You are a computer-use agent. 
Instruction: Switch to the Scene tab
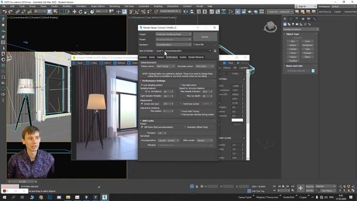152,57
